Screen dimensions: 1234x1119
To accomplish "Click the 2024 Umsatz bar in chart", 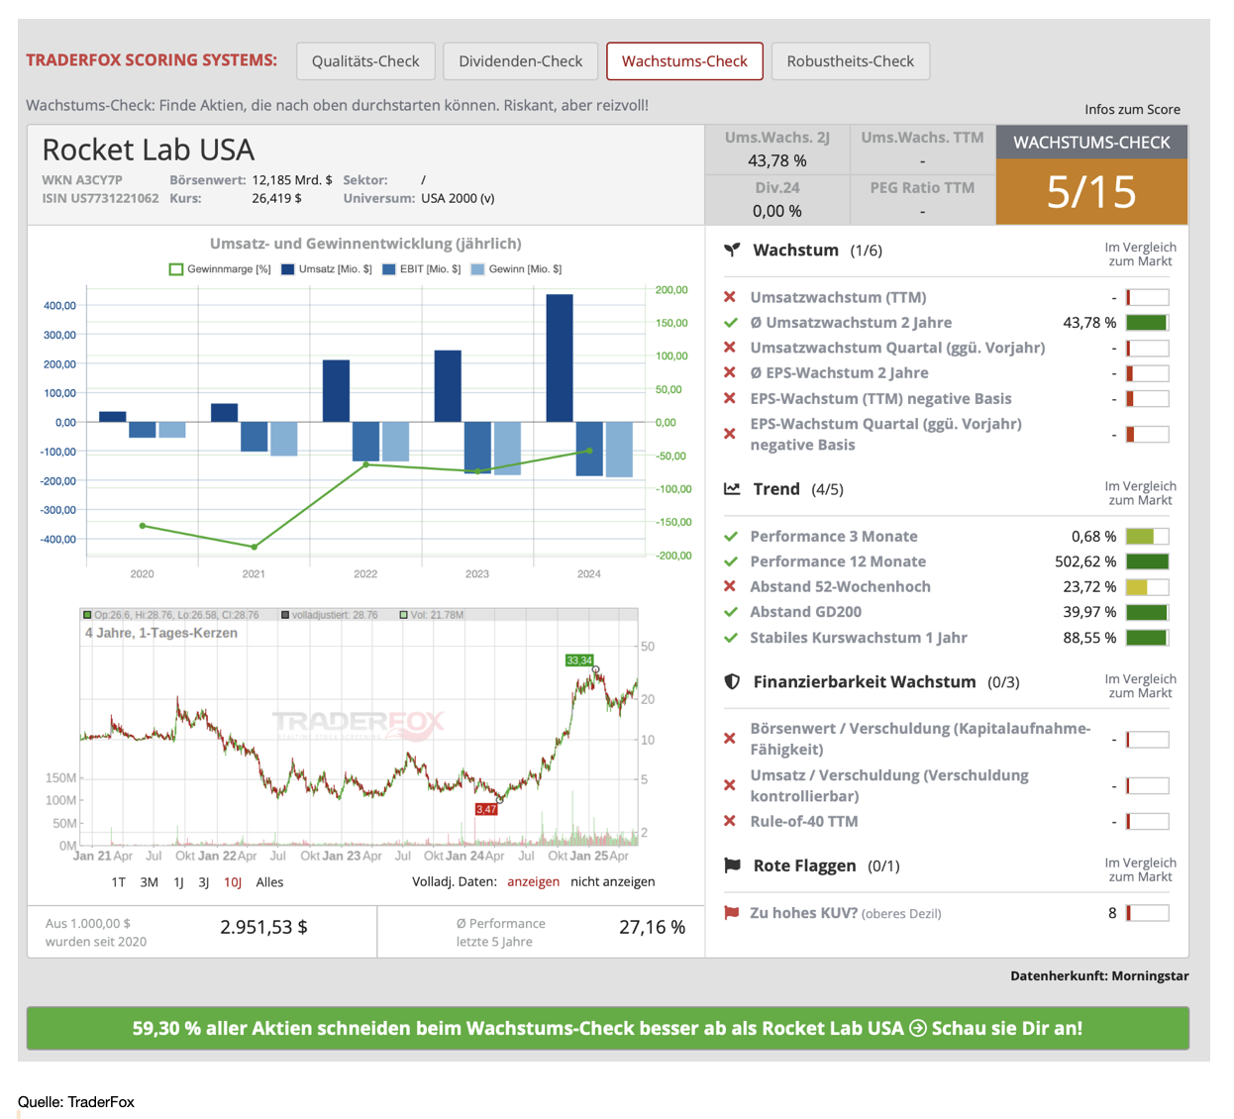I will (560, 358).
